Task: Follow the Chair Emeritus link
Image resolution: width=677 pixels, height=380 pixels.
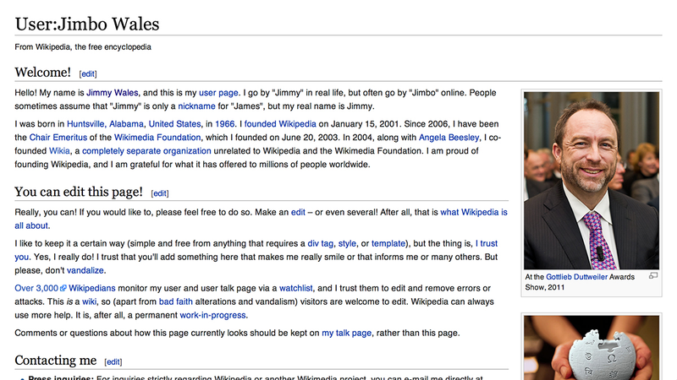Action: tap(58, 138)
